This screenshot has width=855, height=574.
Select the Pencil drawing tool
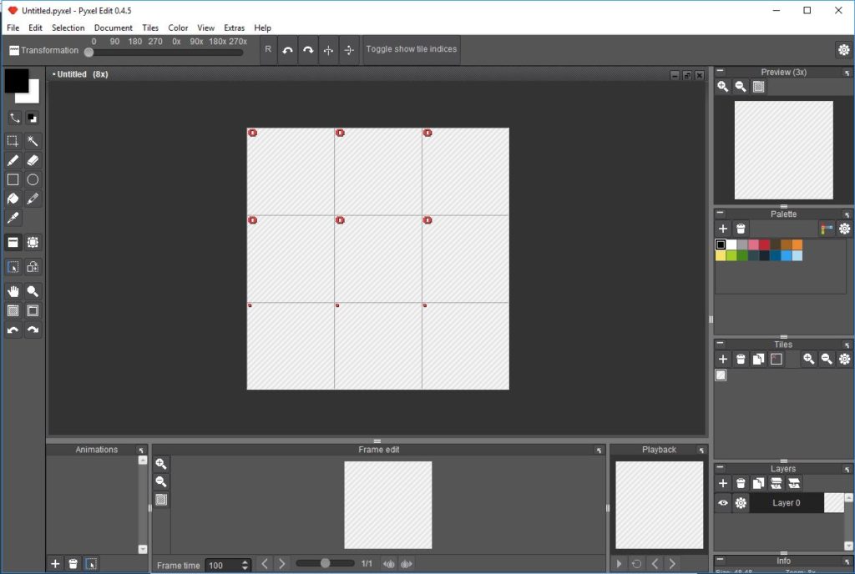(x=13, y=159)
